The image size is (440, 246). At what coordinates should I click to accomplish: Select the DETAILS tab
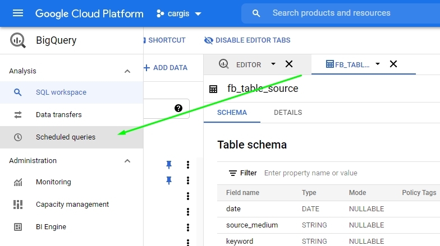tap(288, 113)
